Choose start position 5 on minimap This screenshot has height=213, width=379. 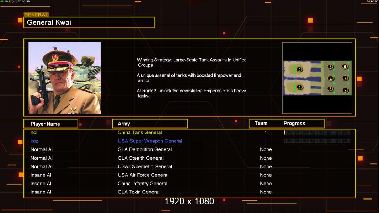coord(330,67)
